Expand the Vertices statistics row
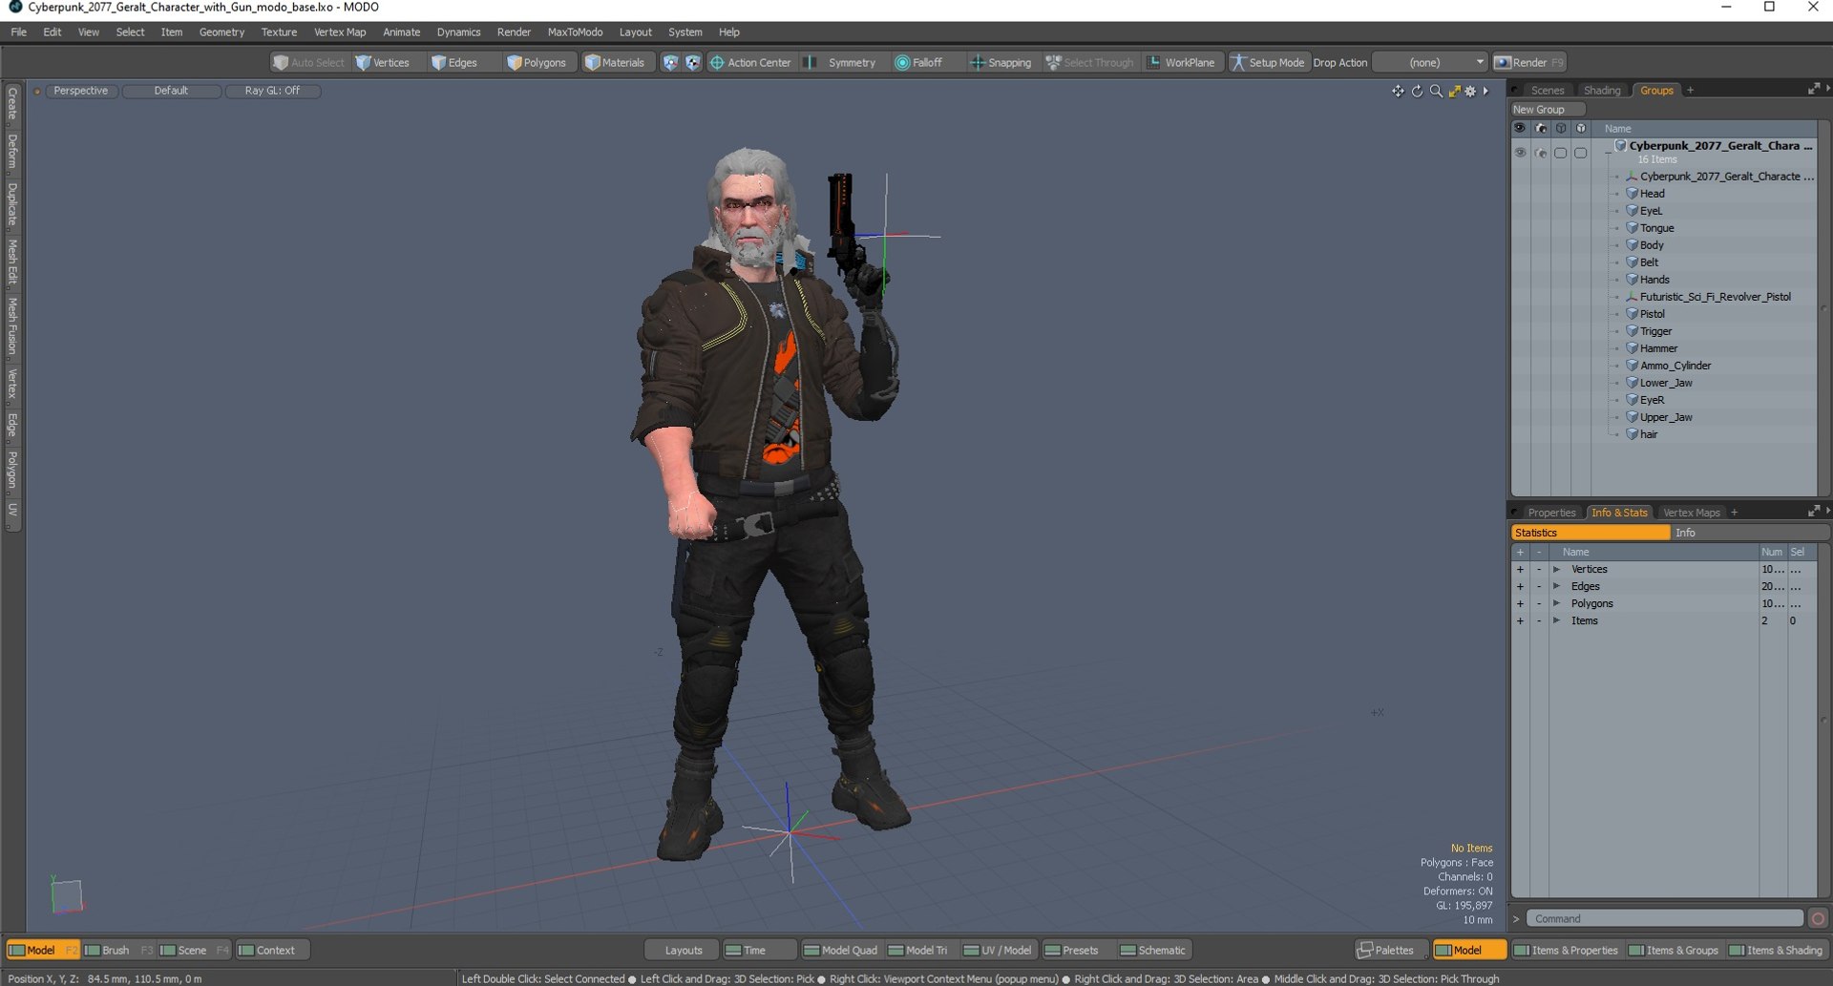 [1556, 569]
